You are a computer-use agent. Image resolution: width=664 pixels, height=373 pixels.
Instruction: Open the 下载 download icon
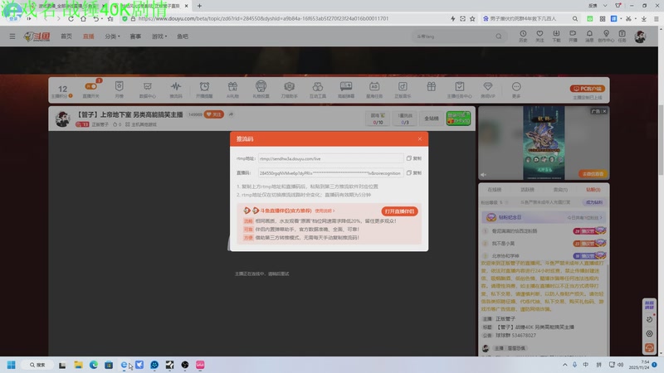pyautogui.click(x=556, y=36)
